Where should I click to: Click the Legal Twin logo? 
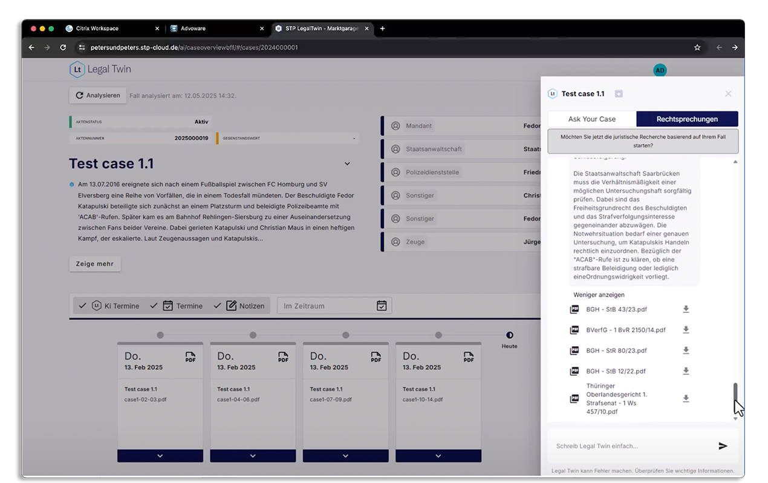(x=100, y=70)
